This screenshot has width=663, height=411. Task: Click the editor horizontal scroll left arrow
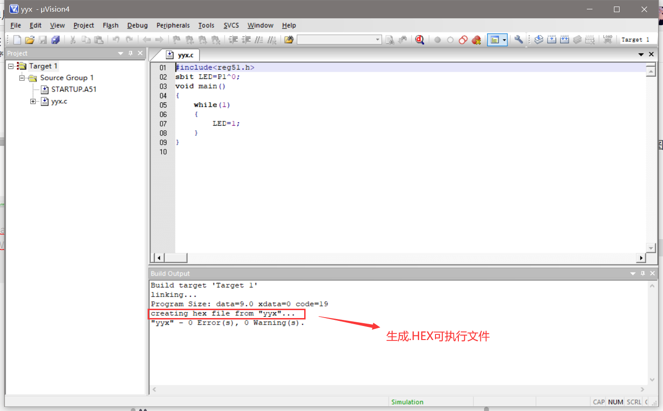pos(159,258)
